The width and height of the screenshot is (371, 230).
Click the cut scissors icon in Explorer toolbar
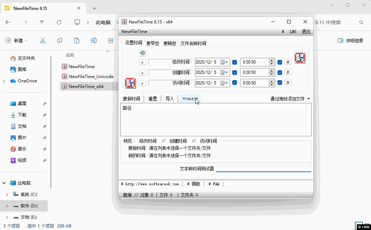point(43,40)
